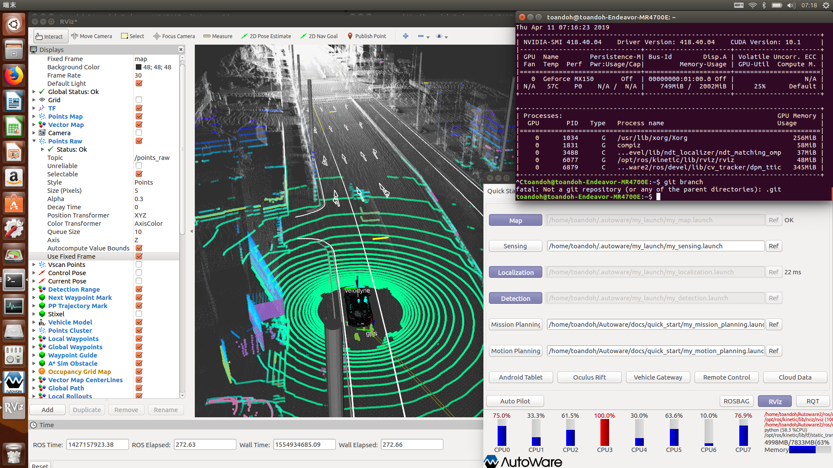Toggle the Unreliable checkbox under Points Raw
This screenshot has height=468, width=833.
[x=139, y=166]
